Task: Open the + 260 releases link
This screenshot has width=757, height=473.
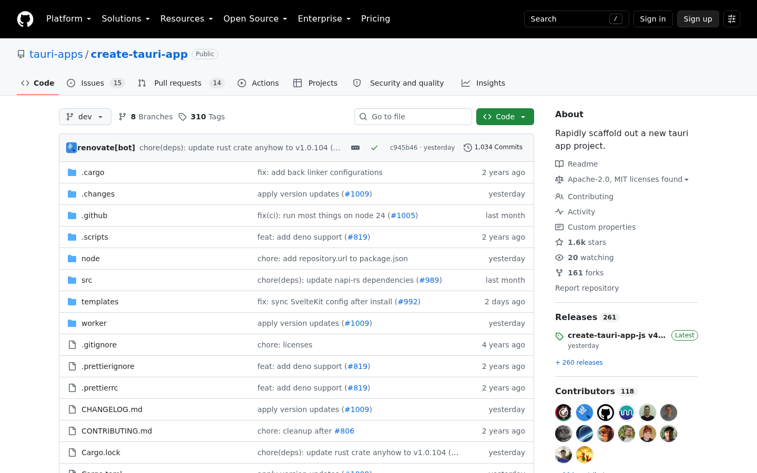Action: pyautogui.click(x=579, y=363)
